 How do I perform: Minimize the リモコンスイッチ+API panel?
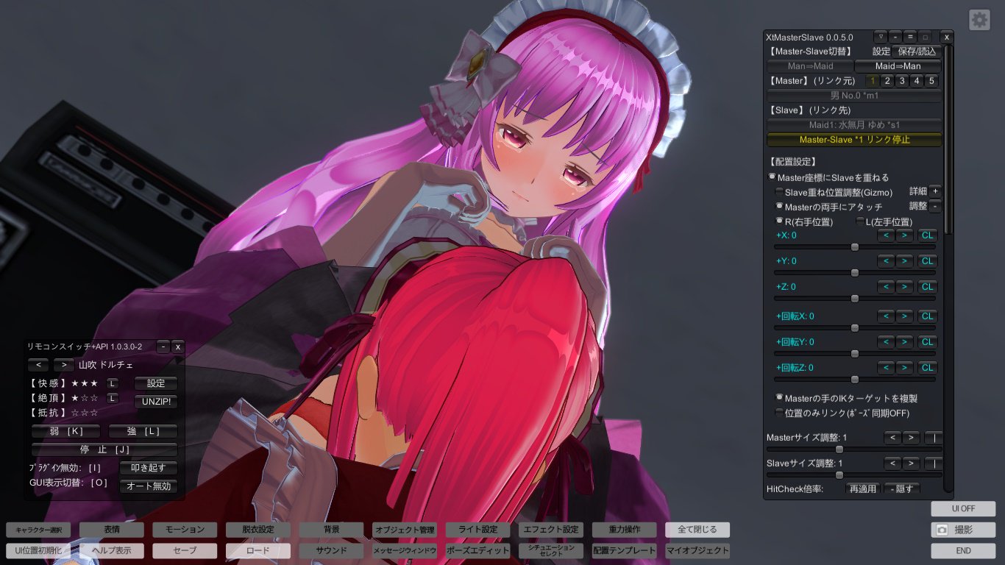pos(163,347)
